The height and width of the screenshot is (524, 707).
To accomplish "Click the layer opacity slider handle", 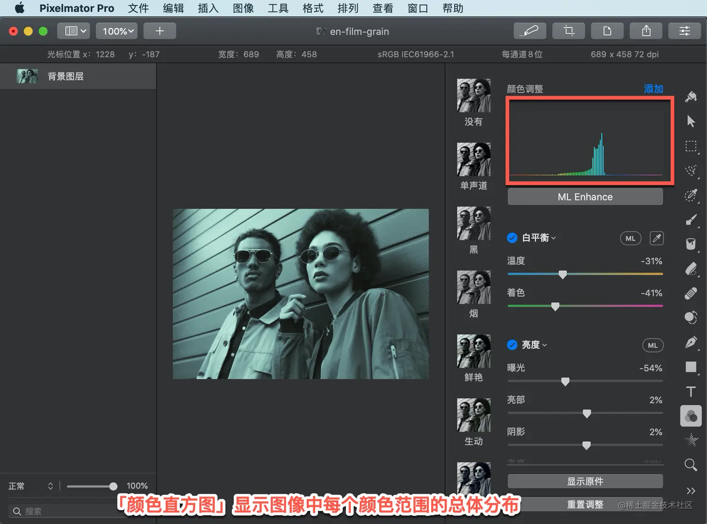I will click(x=113, y=486).
